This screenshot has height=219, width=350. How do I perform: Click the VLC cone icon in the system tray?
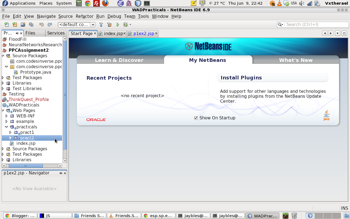click(x=279, y=3)
